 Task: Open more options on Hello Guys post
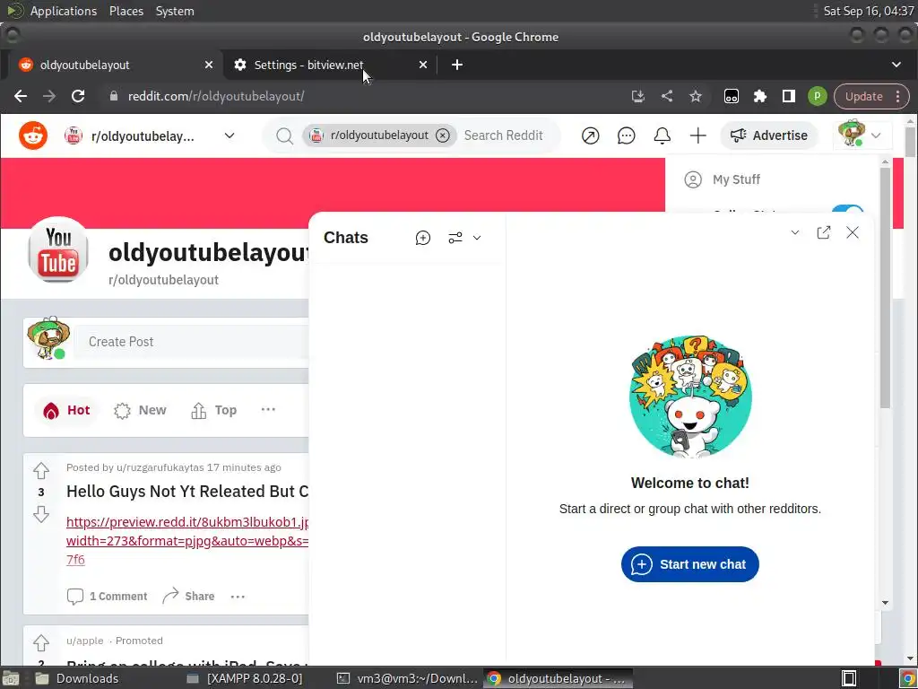click(x=238, y=597)
